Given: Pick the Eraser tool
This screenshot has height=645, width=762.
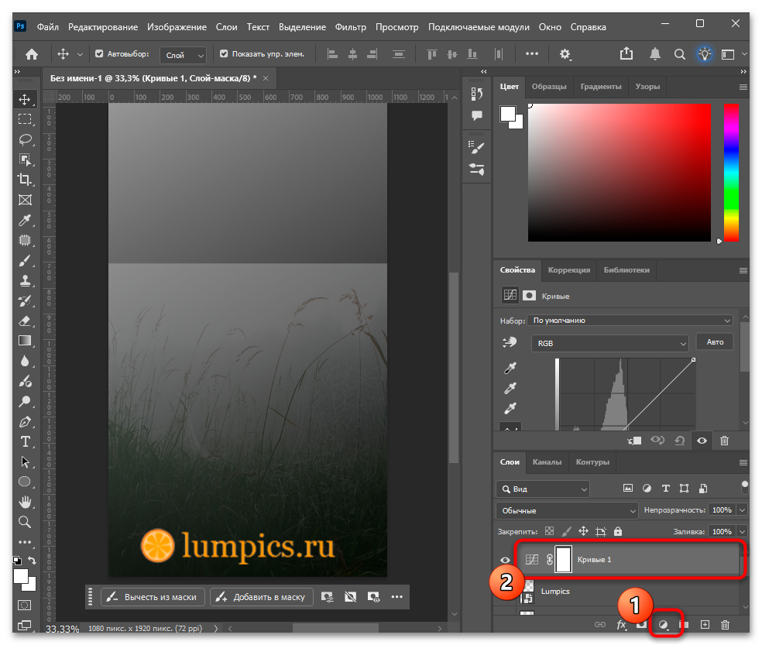Looking at the screenshot, I should (25, 321).
